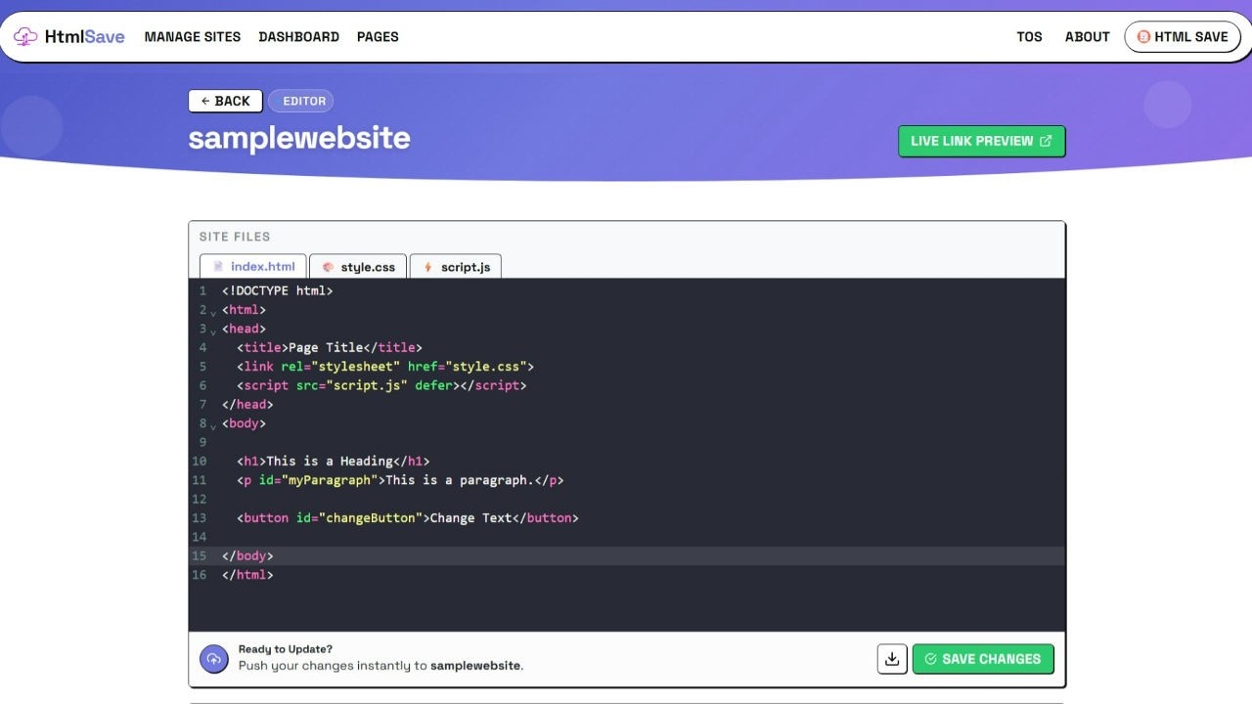Click line number 12 in the gutter
The width and height of the screenshot is (1252, 704).
pos(200,499)
